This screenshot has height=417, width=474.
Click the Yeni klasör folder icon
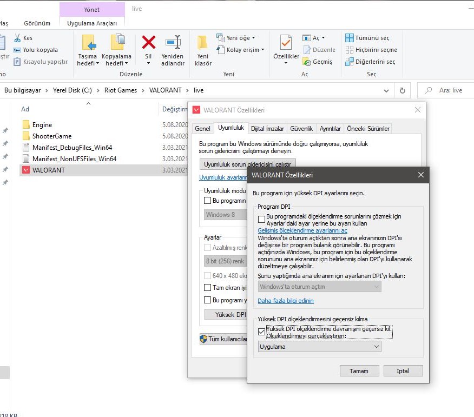pyautogui.click(x=203, y=42)
